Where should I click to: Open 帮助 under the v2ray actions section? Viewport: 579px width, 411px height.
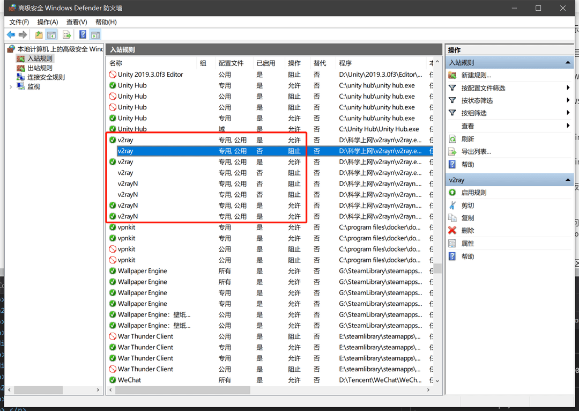pos(467,256)
